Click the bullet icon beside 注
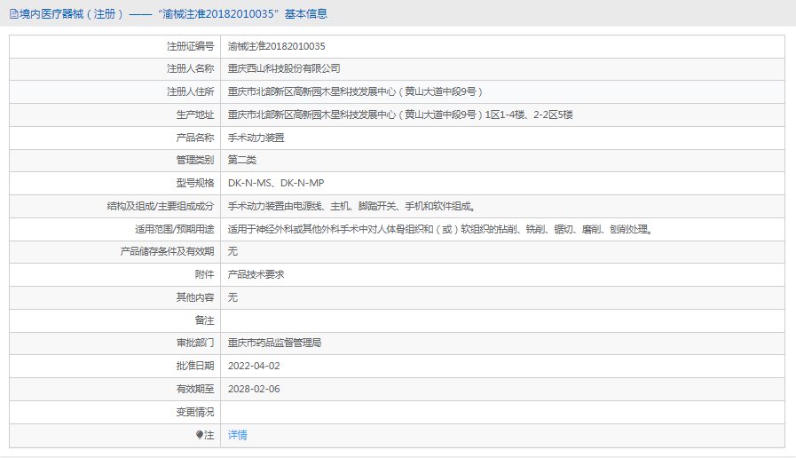This screenshot has width=796, height=458. [x=200, y=435]
